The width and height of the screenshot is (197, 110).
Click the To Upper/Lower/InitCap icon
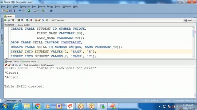tap(47, 20)
